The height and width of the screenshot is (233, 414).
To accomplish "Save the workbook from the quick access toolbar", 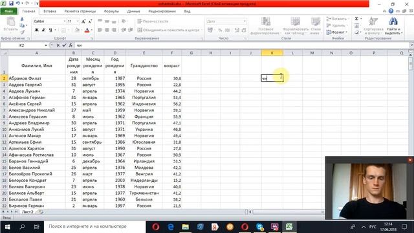I will (x=11, y=4).
